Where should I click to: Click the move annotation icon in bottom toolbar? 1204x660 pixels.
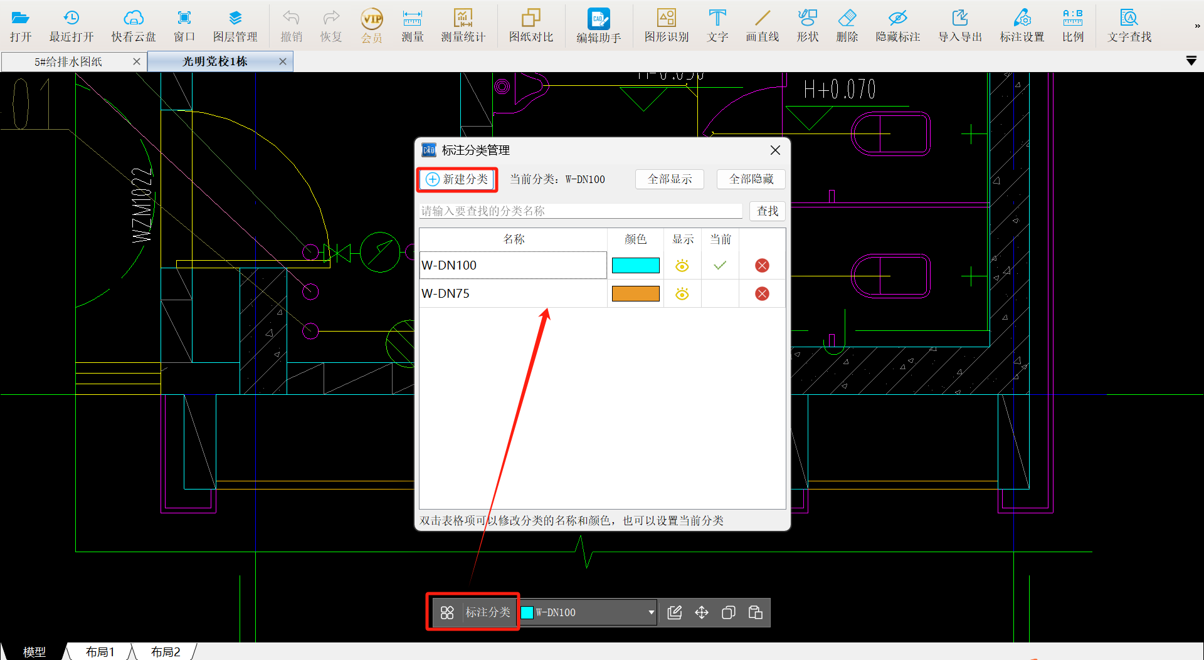pos(702,612)
